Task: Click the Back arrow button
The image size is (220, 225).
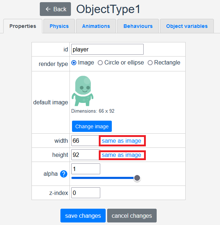Action: [x=55, y=9]
